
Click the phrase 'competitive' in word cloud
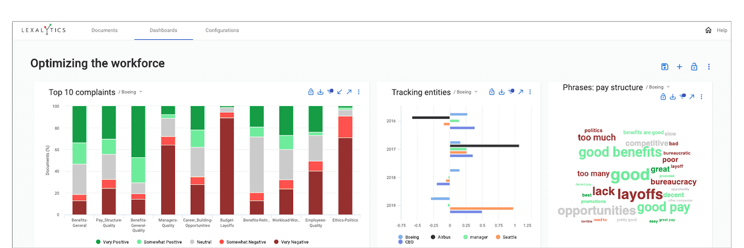[x=647, y=143]
